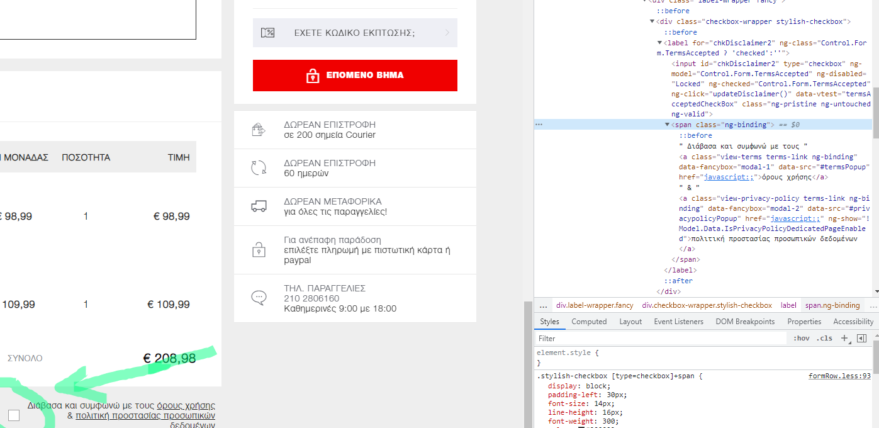Select div.label-wrapper.fancy in breadcrumb
879x428 pixels.
(595, 305)
